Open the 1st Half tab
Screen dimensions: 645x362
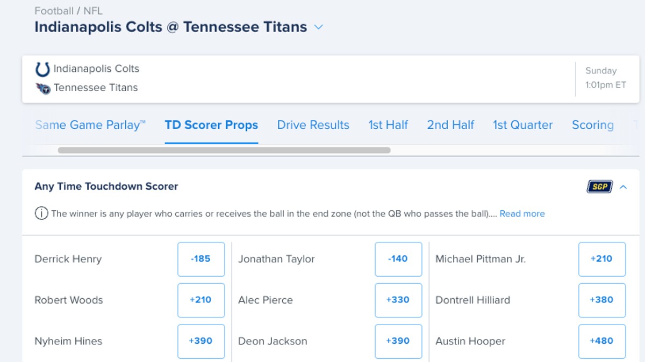[388, 125]
